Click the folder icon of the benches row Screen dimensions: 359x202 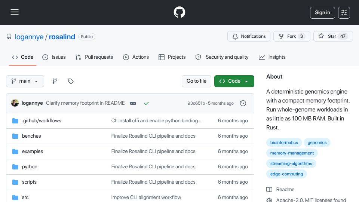pos(15,136)
